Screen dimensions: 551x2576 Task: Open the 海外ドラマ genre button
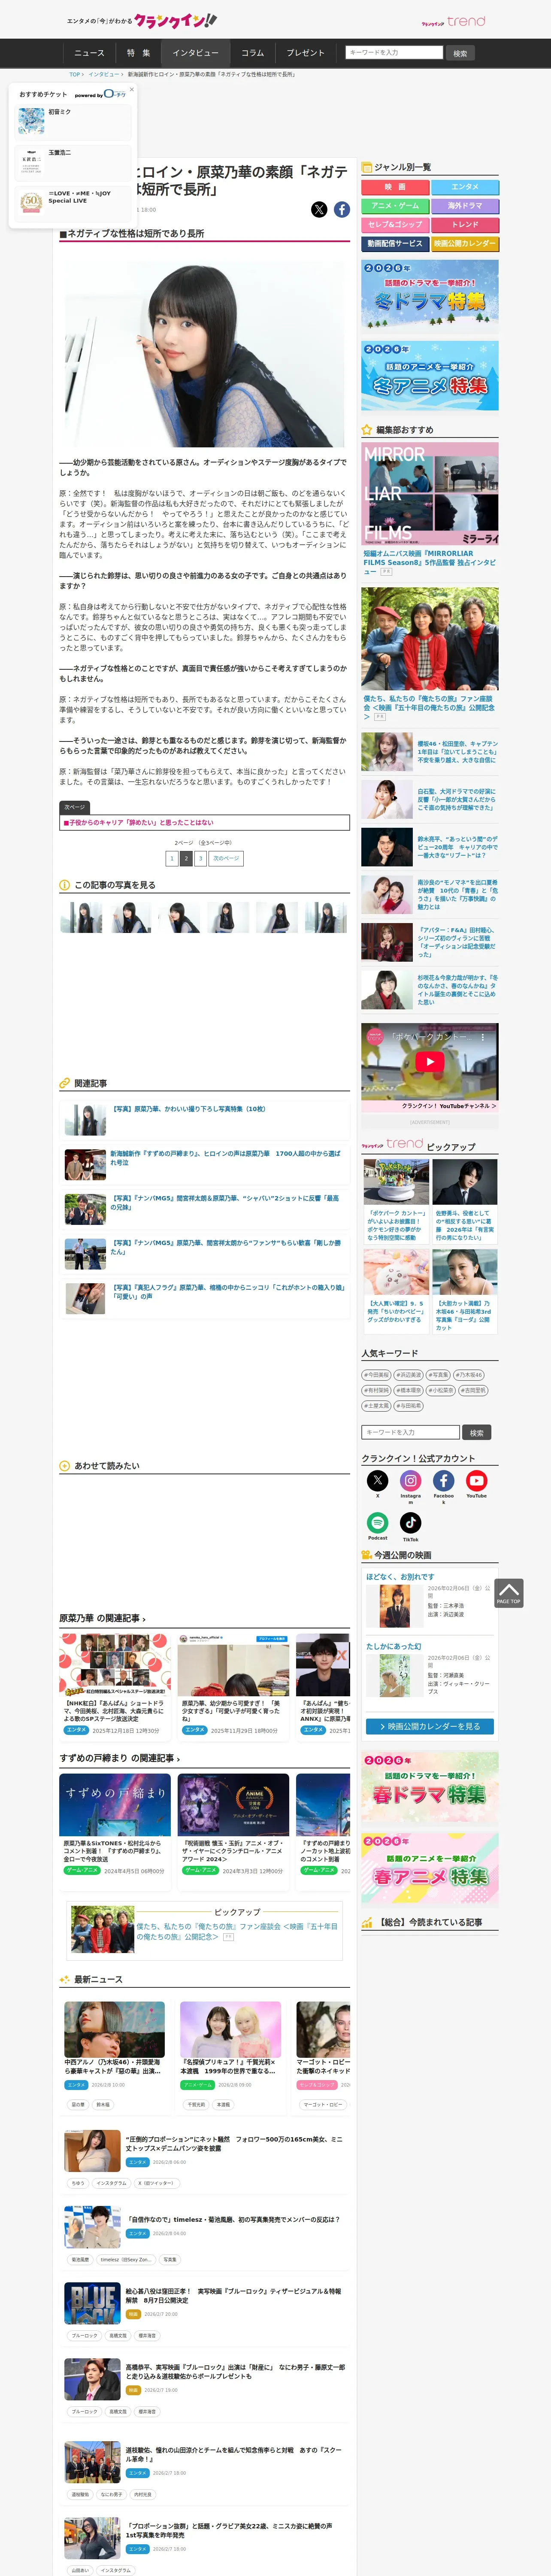click(465, 206)
